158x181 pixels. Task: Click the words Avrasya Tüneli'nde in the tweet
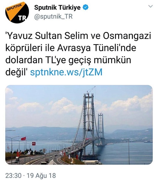click(97, 48)
